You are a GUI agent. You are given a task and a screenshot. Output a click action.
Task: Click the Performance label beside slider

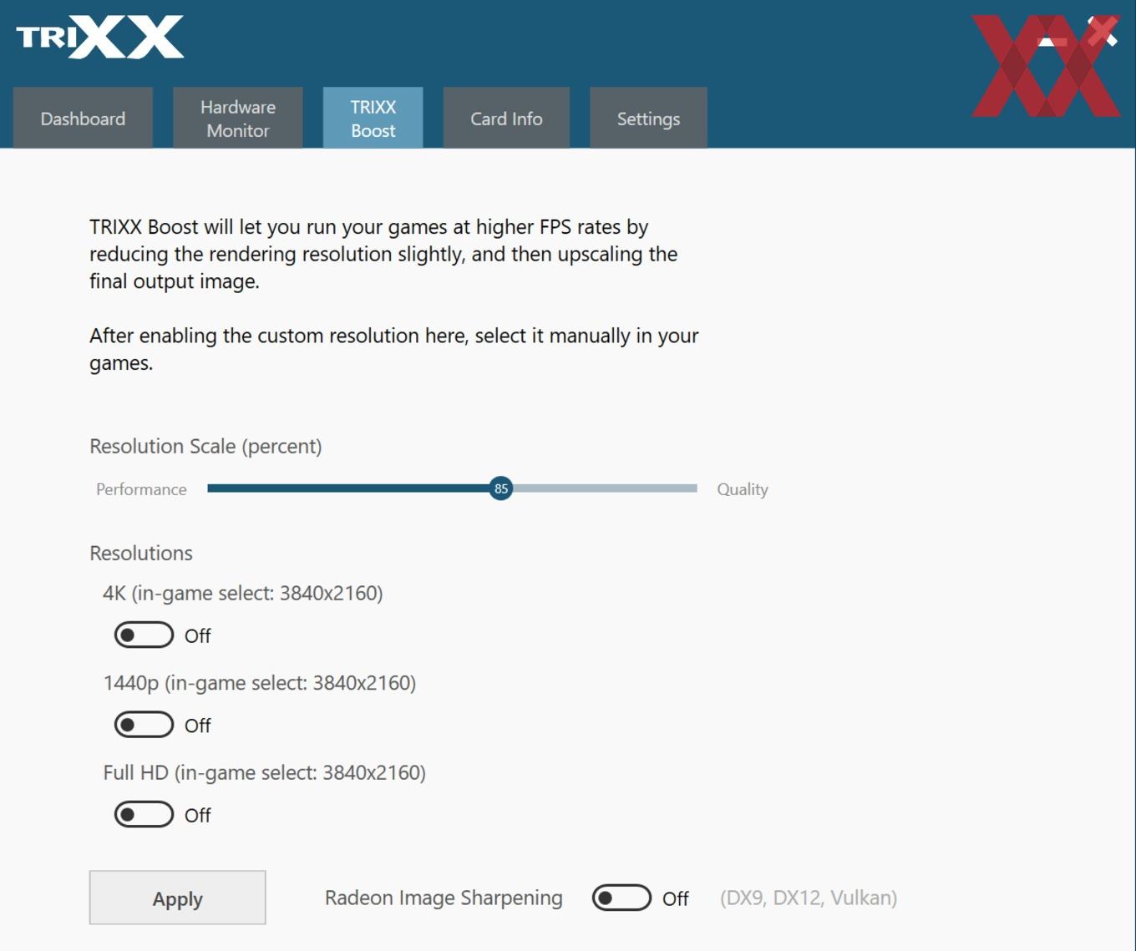tap(141, 489)
